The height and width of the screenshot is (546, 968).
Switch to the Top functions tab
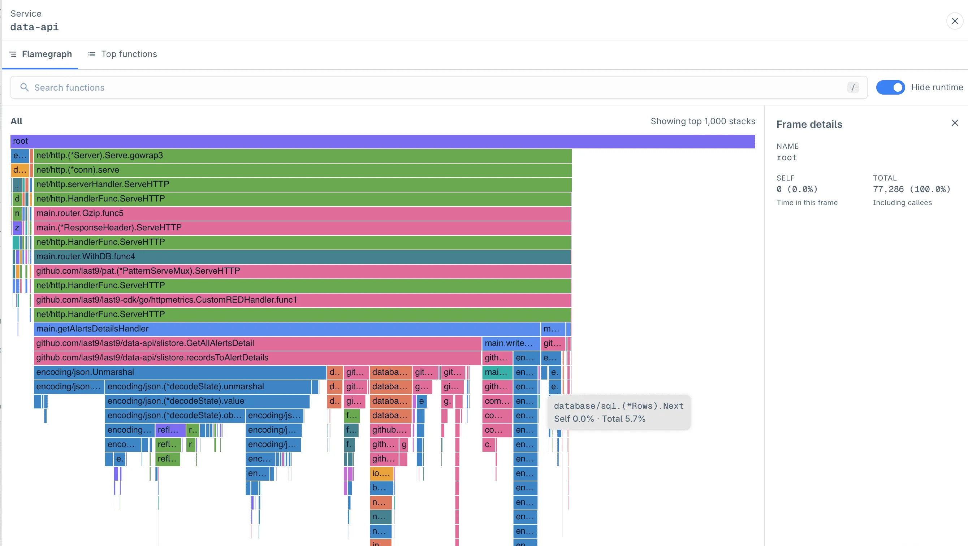pos(122,54)
